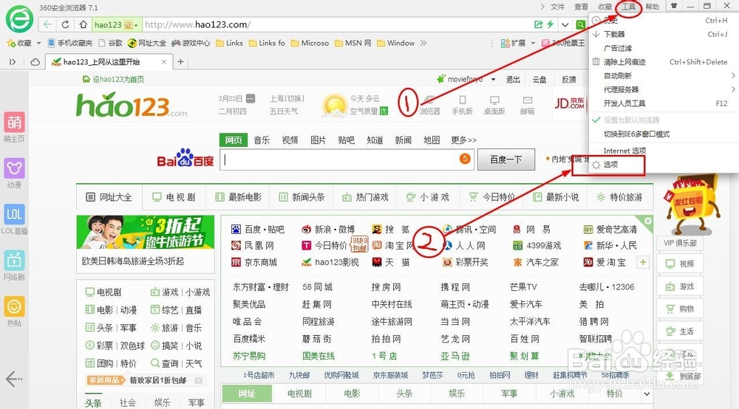Open the 工具 menu

click(x=628, y=7)
